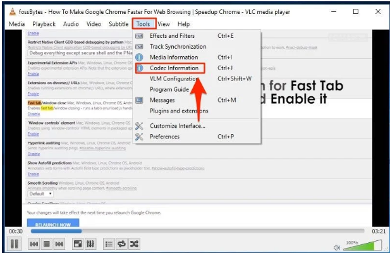Select Codec Information menu entry
The image size is (390, 253).
[197, 68]
